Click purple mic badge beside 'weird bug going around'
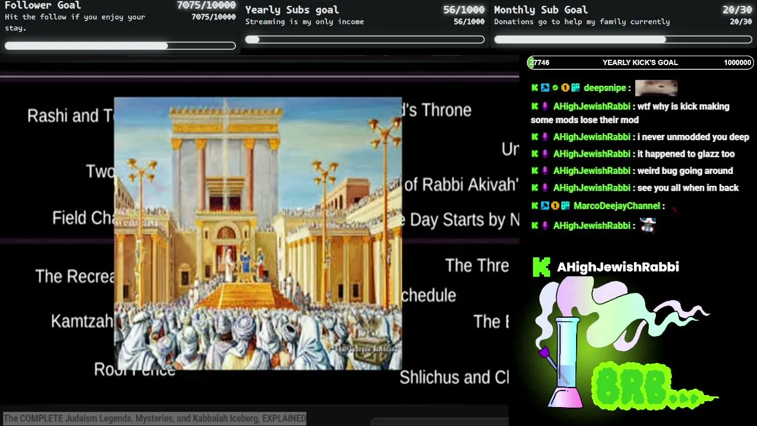This screenshot has width=757, height=426. (x=545, y=171)
